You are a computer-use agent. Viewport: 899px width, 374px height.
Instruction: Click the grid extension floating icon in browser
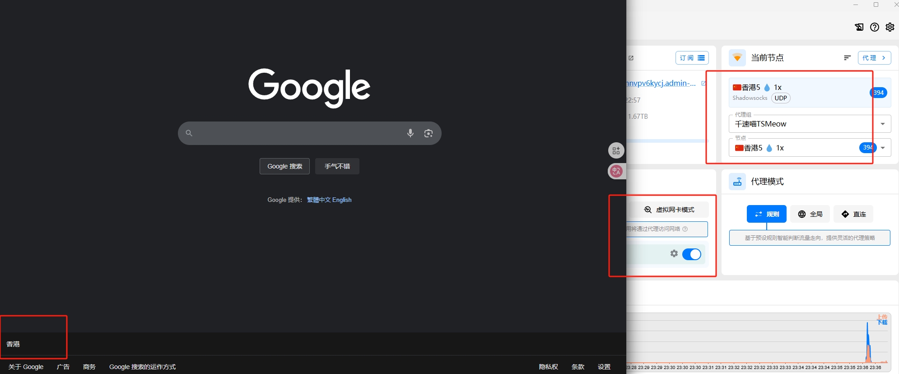(x=616, y=151)
